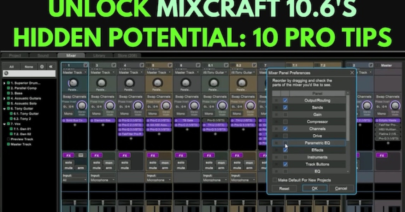Screen dimensions: 405x212
Task: Adjust Stereo Width knob on channel 3
Action: tap(110, 106)
